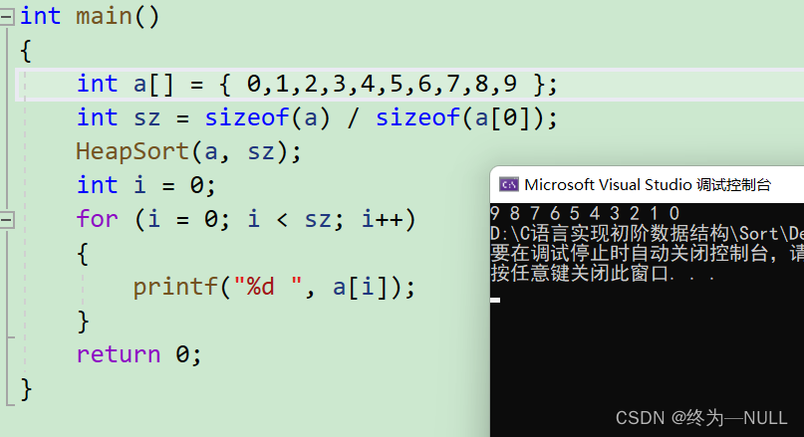Click console line '要在调试停止时自动关闭控制台'

click(x=648, y=253)
